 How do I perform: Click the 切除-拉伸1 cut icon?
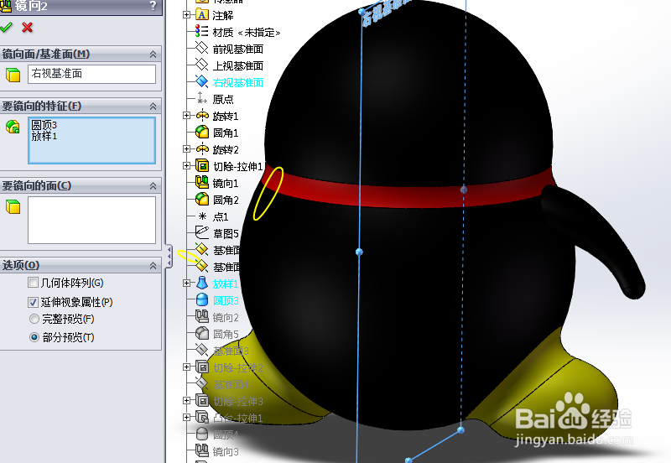click(202, 165)
